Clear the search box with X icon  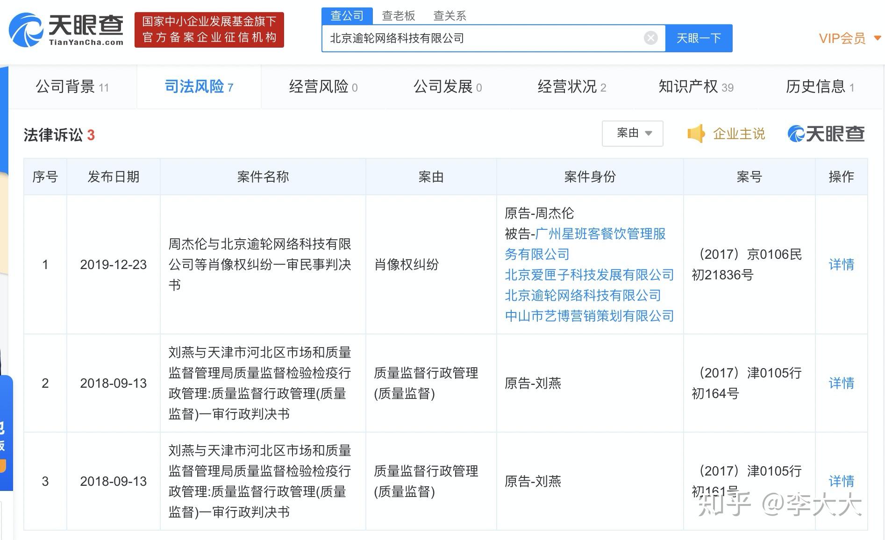point(650,38)
